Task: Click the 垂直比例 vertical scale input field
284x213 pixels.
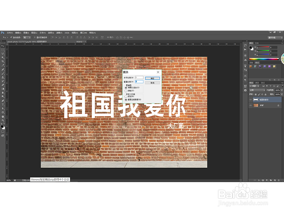Action: pyautogui.click(x=139, y=82)
